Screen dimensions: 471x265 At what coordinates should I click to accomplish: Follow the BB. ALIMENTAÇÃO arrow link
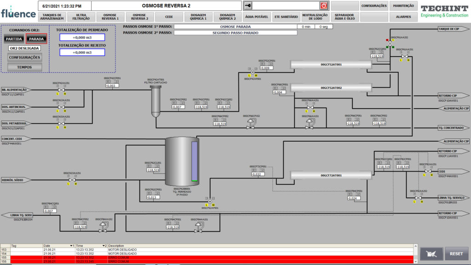point(16,90)
